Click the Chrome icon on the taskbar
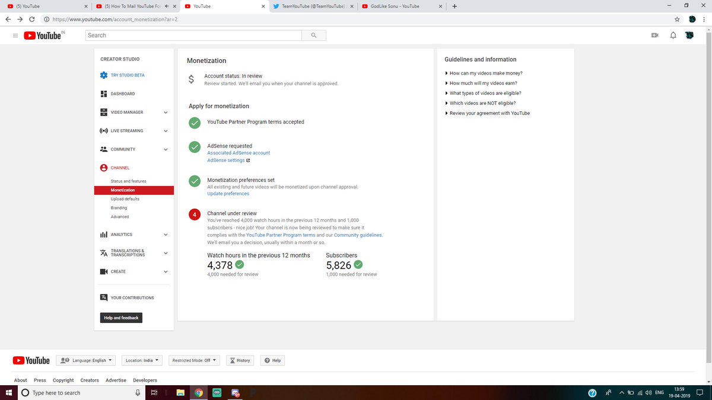Image resolution: width=712 pixels, height=400 pixels. (199, 392)
